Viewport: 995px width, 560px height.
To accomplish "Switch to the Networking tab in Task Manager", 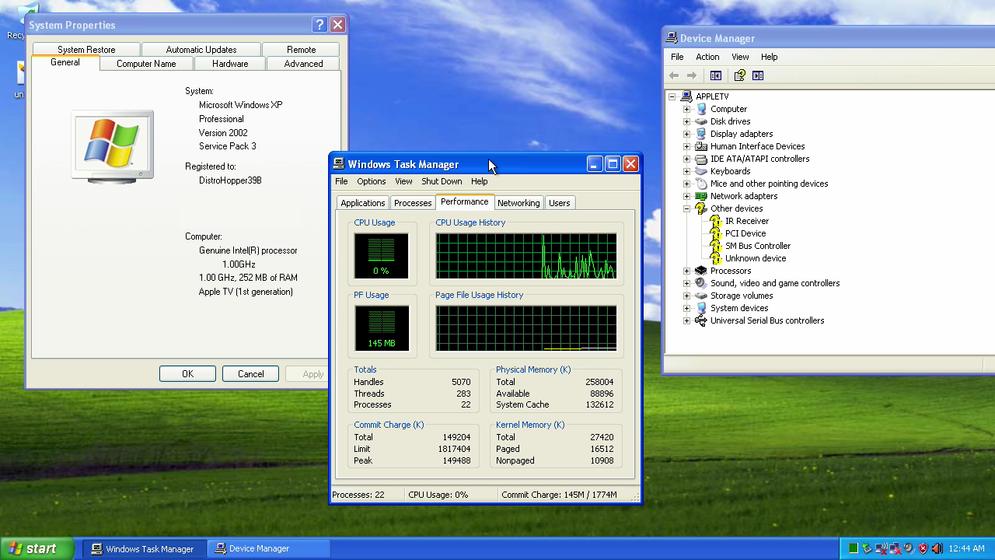I will coord(518,203).
